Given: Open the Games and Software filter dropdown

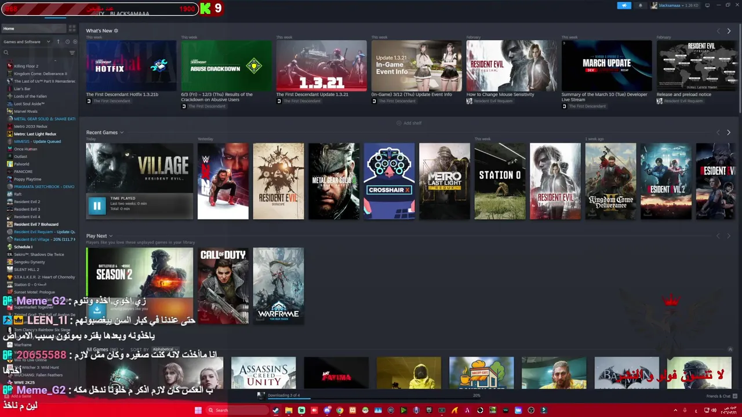Looking at the screenshot, I should (x=27, y=42).
